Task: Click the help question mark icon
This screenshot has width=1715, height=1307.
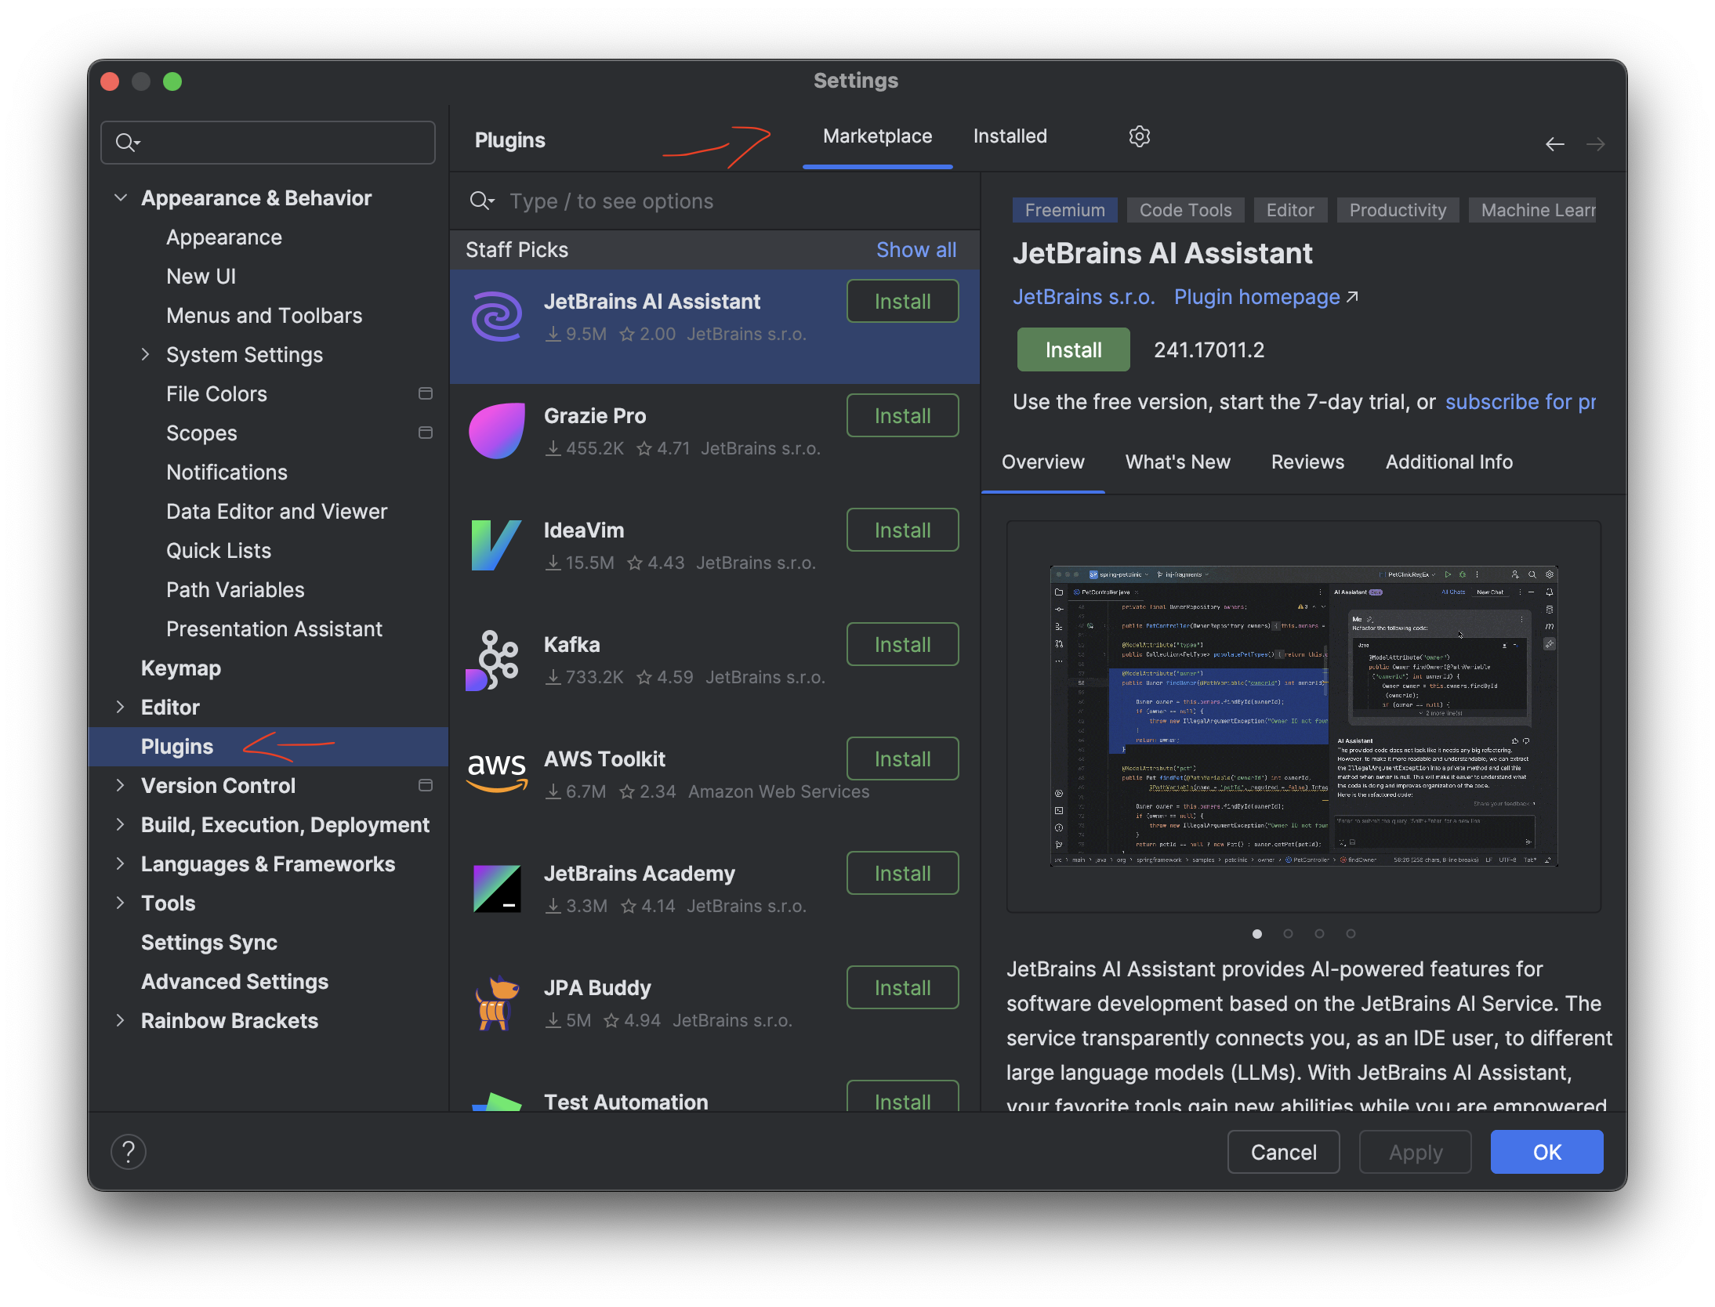Action: pos(129,1151)
